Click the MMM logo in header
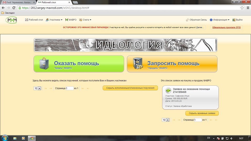Viewport: 251px width, 141px height. (11, 20)
